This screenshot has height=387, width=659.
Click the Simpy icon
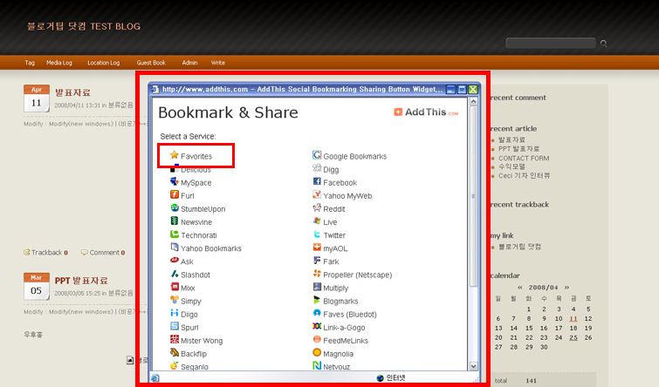(175, 300)
